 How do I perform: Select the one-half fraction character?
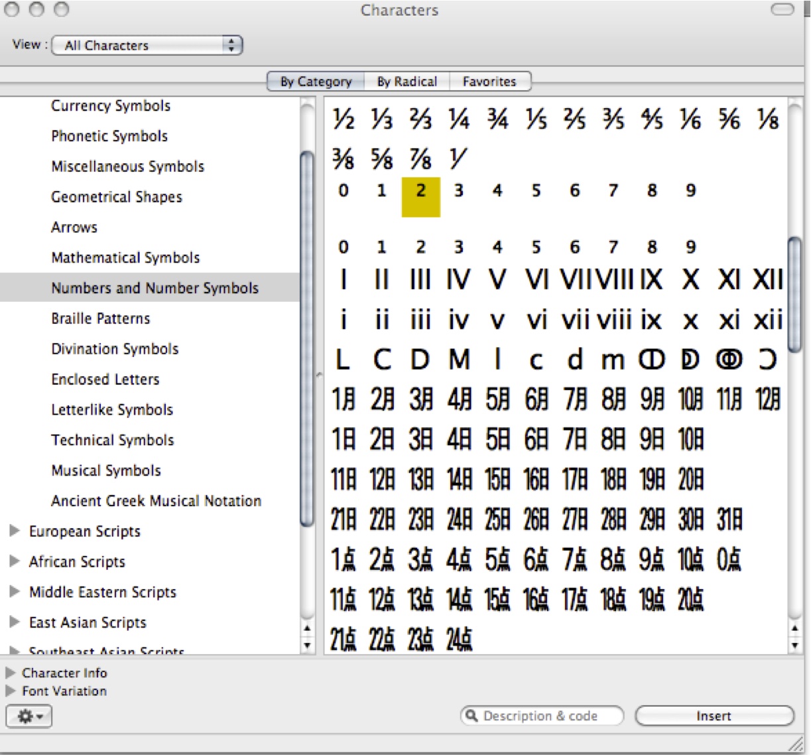pos(343,119)
